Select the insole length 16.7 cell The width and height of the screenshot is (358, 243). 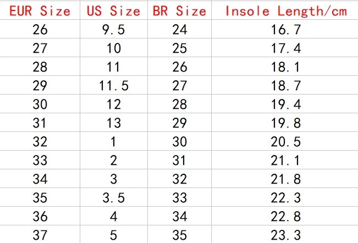pyautogui.click(x=285, y=29)
